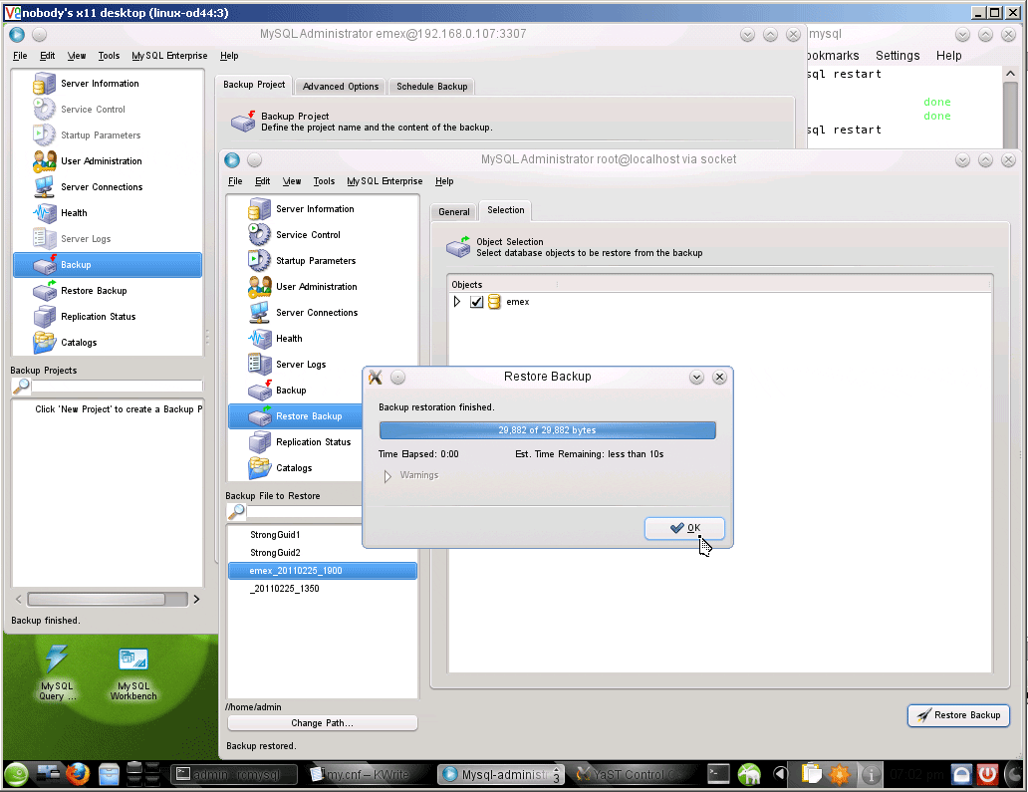Switch to YaST Control Center taskbar entry

[x=634, y=774]
